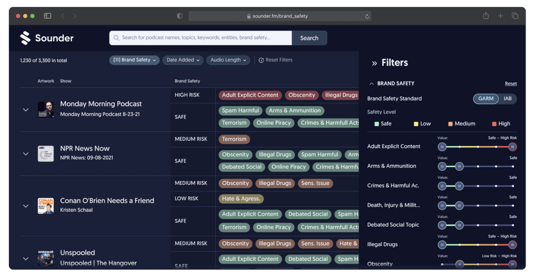The height and width of the screenshot is (275, 533).
Task: Expand the Monday Morning Podcast row
Action: pos(26,110)
